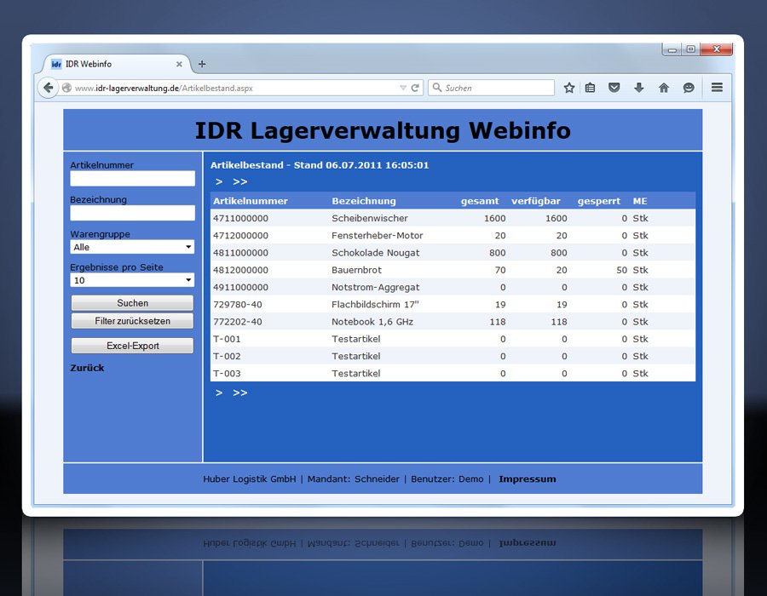Click the Bezeichnung column header
Image resolution: width=767 pixels, height=596 pixels.
(x=364, y=201)
